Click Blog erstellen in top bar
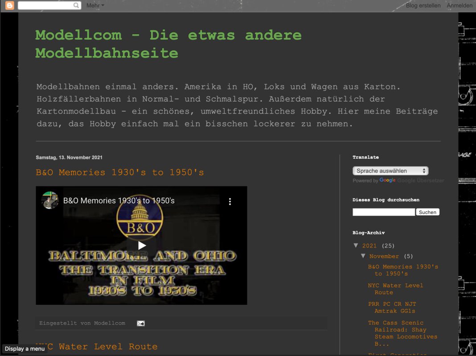This screenshot has height=356, width=476. tap(423, 5)
